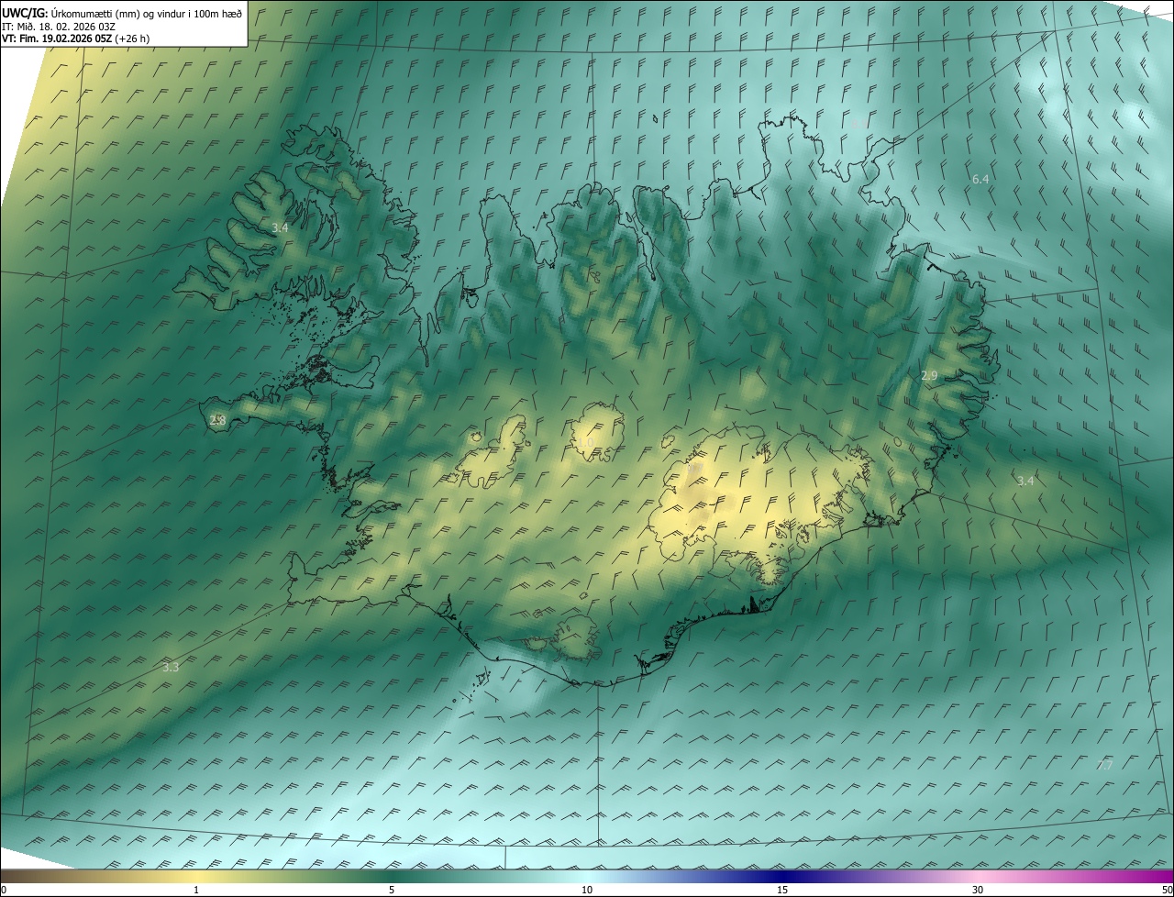This screenshot has width=1174, height=897.
Task: Click the '0' tick on the color scale
Action: click(x=4, y=890)
